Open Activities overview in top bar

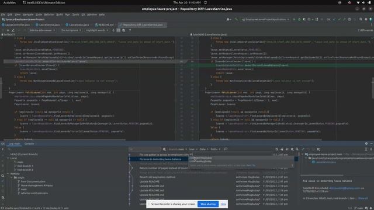(x=9, y=2)
